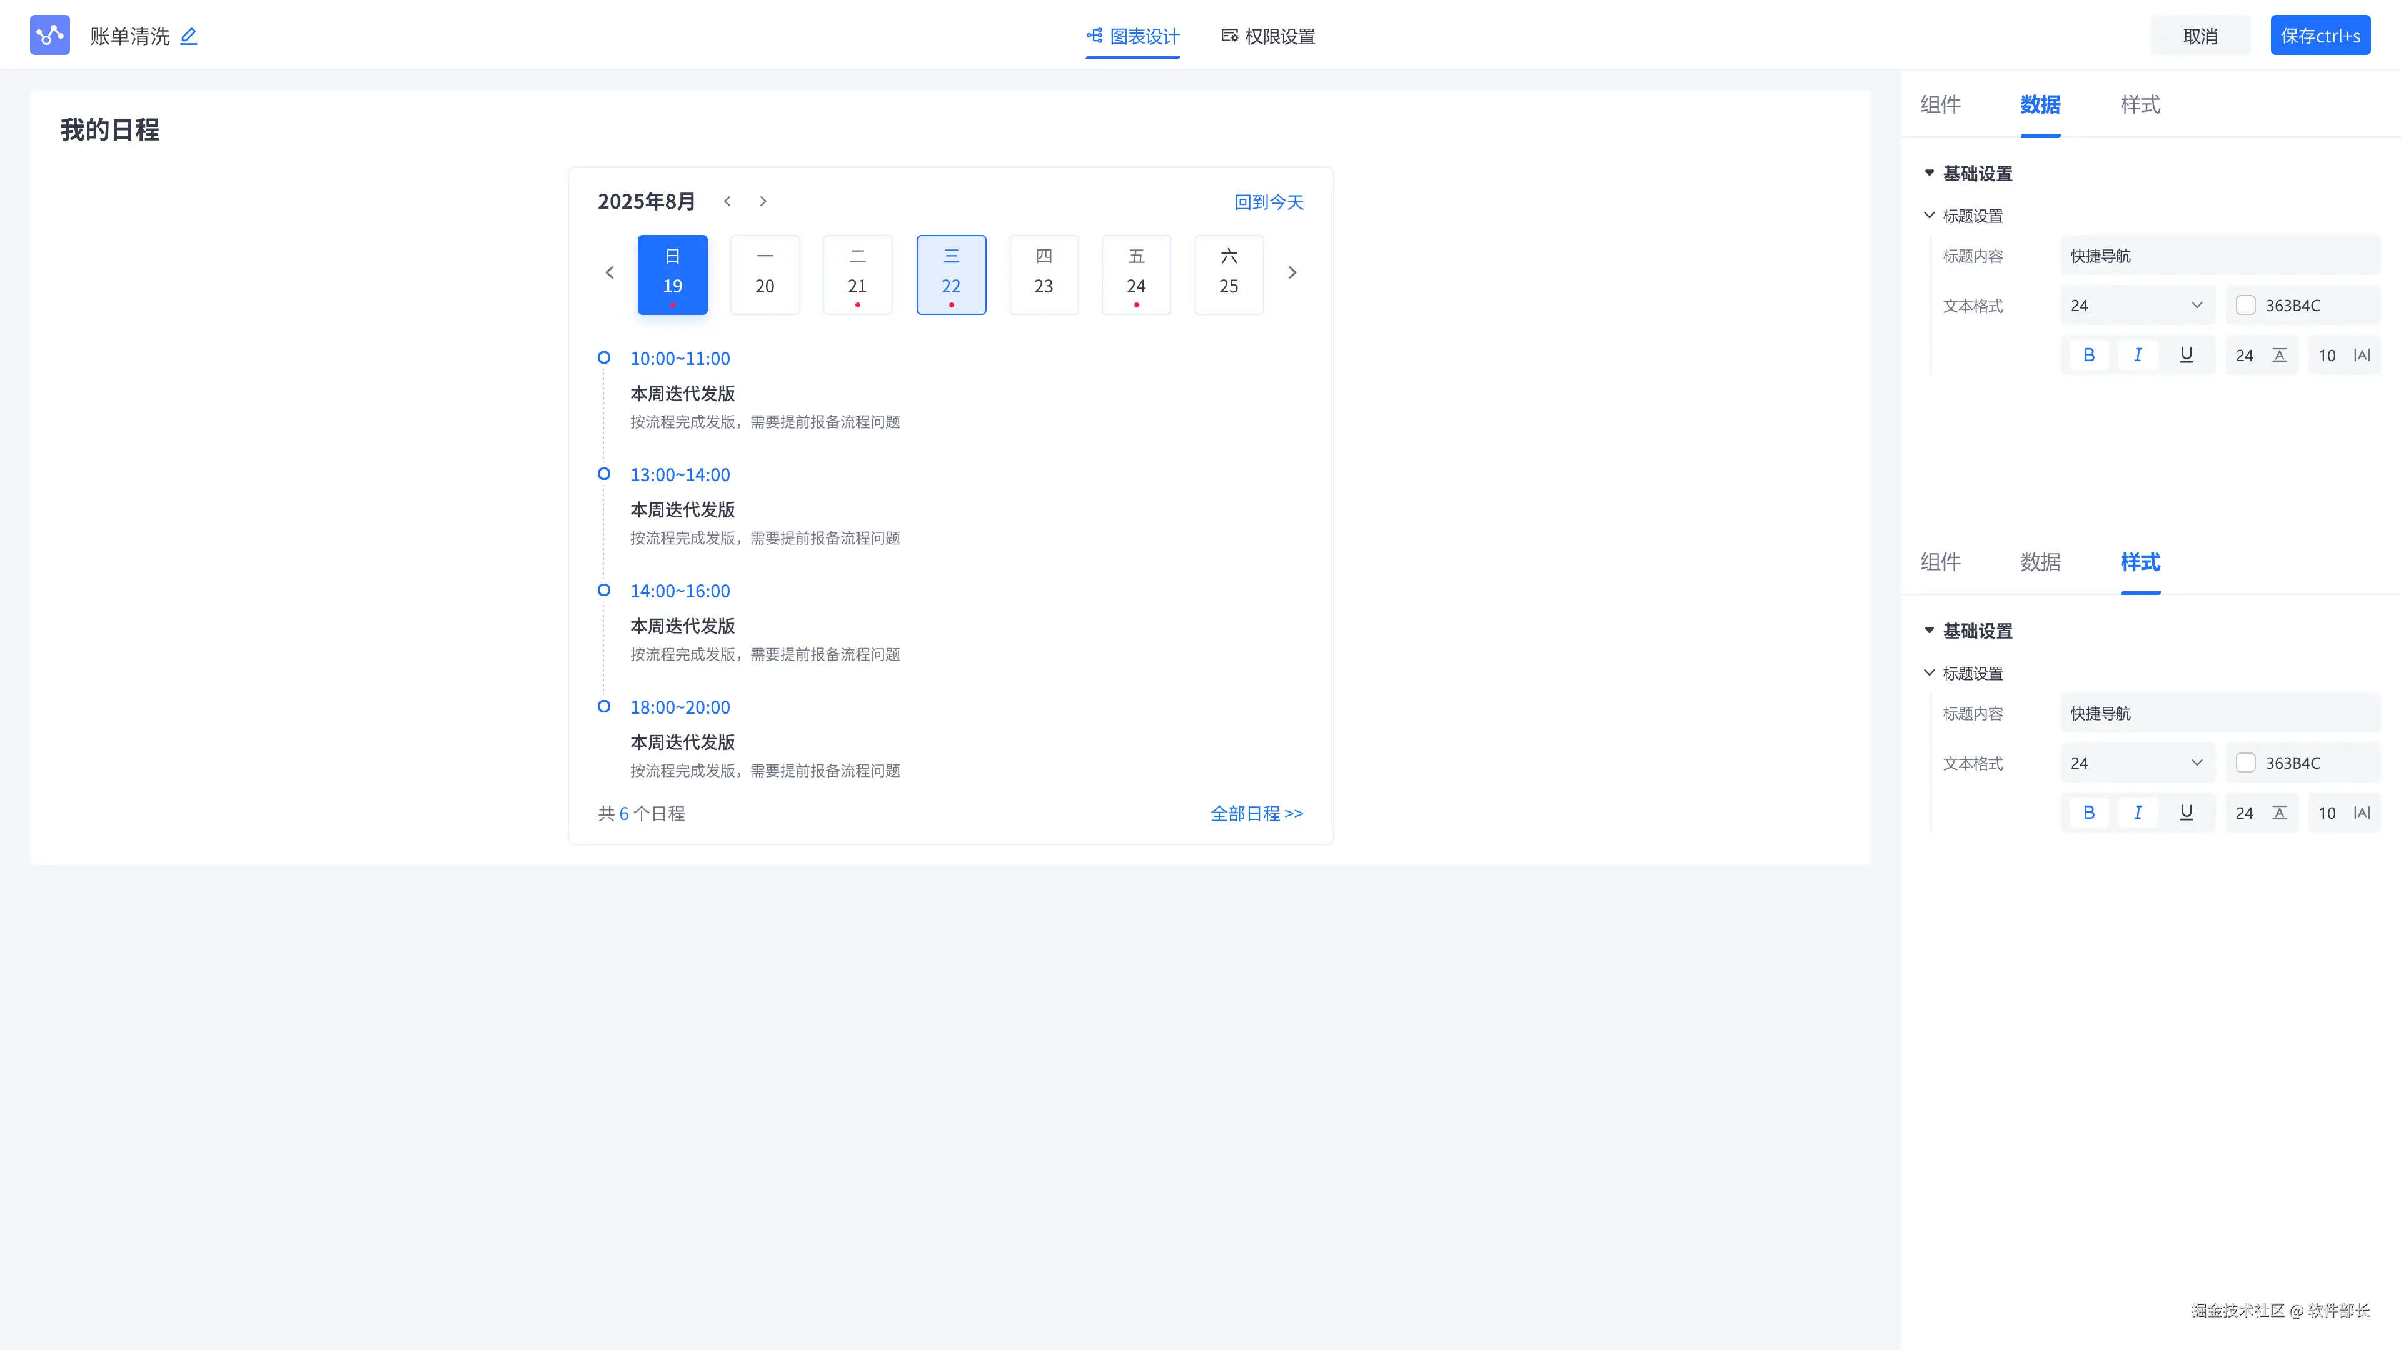
Task: Toggle underline in the 样式 panel
Action: tap(2187, 812)
